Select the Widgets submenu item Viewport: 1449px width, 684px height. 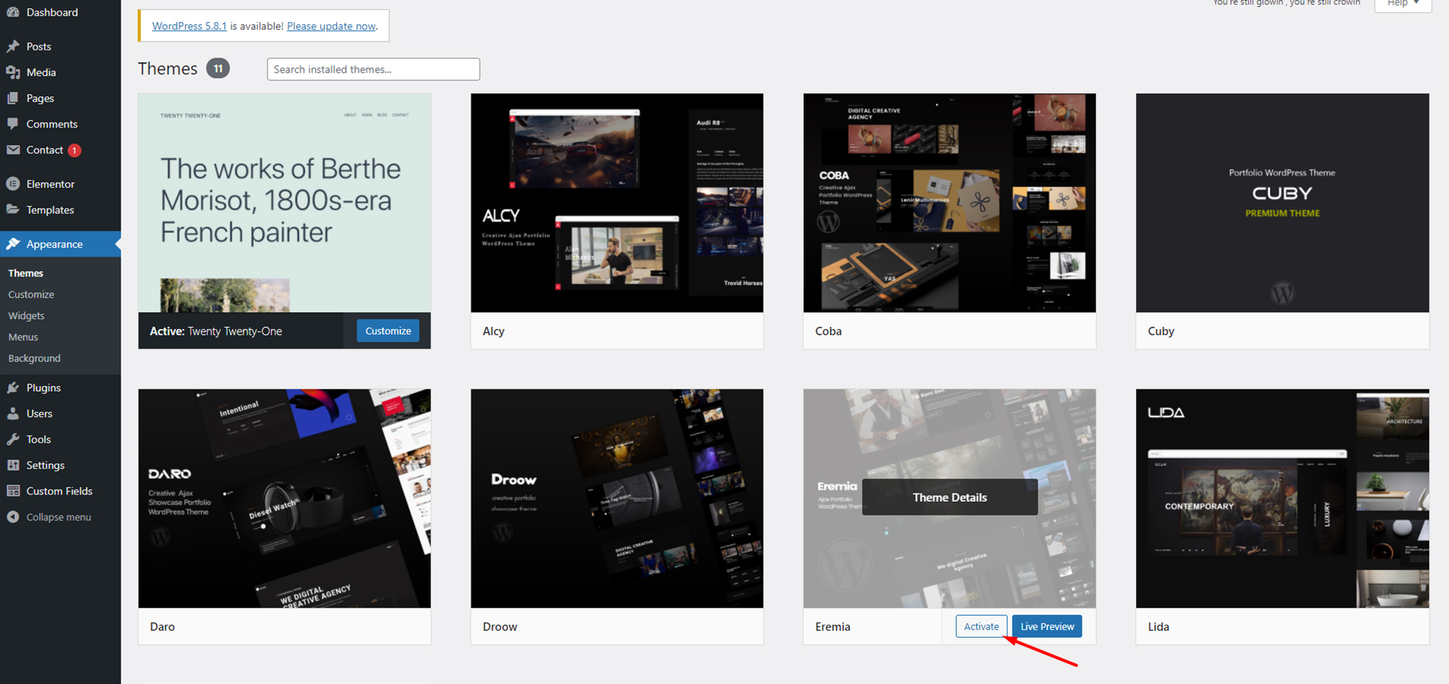tap(27, 315)
